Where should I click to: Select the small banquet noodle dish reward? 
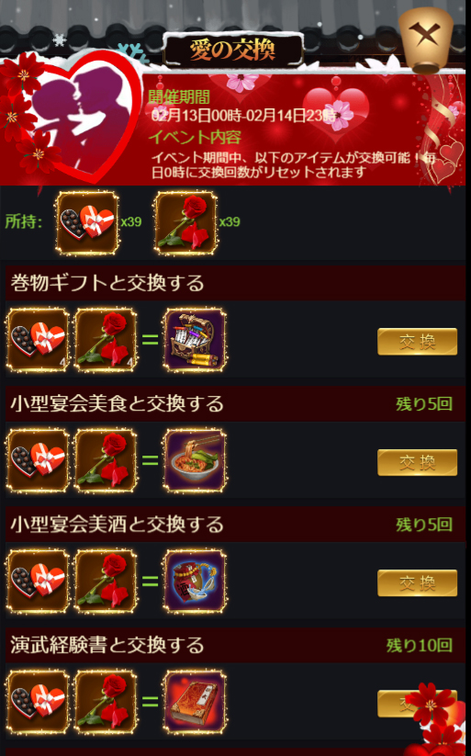[195, 461]
